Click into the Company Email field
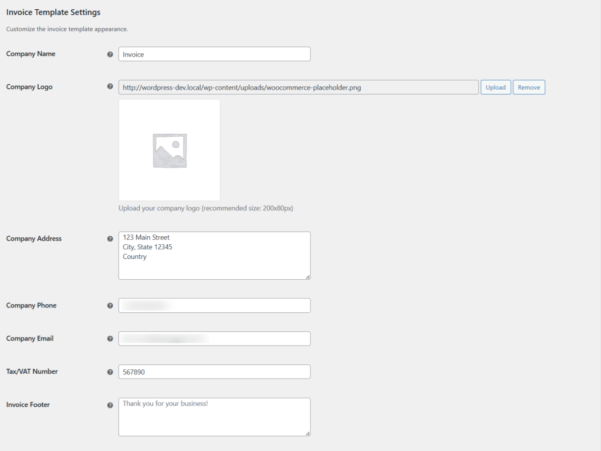The height and width of the screenshot is (451, 601). (x=214, y=339)
